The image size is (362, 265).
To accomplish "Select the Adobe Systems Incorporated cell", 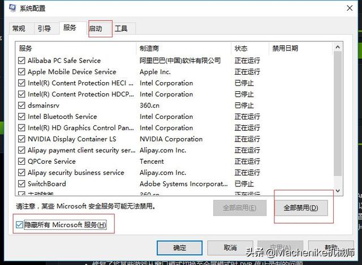I will click(x=183, y=183).
